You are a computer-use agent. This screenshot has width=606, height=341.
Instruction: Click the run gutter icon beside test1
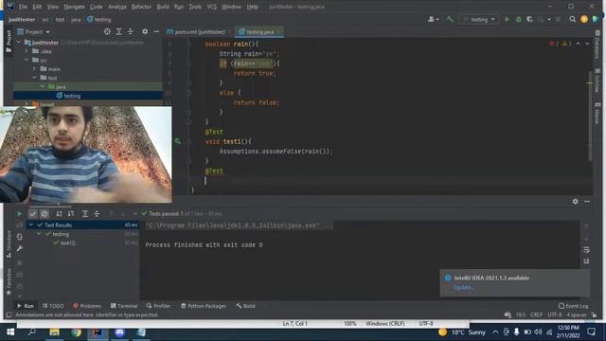[x=177, y=141]
